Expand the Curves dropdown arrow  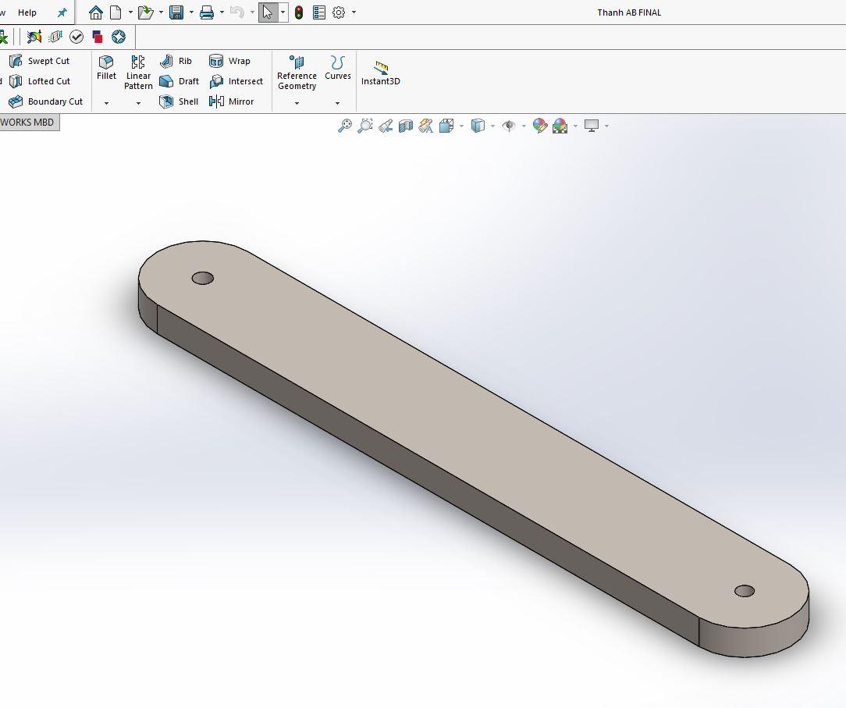(338, 103)
